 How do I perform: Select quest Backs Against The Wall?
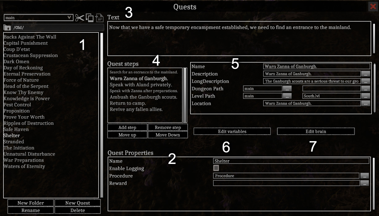(x=30, y=37)
